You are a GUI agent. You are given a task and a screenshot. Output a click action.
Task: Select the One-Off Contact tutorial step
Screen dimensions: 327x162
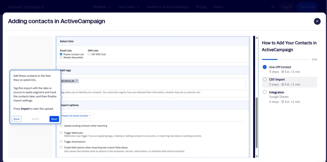coord(289,69)
